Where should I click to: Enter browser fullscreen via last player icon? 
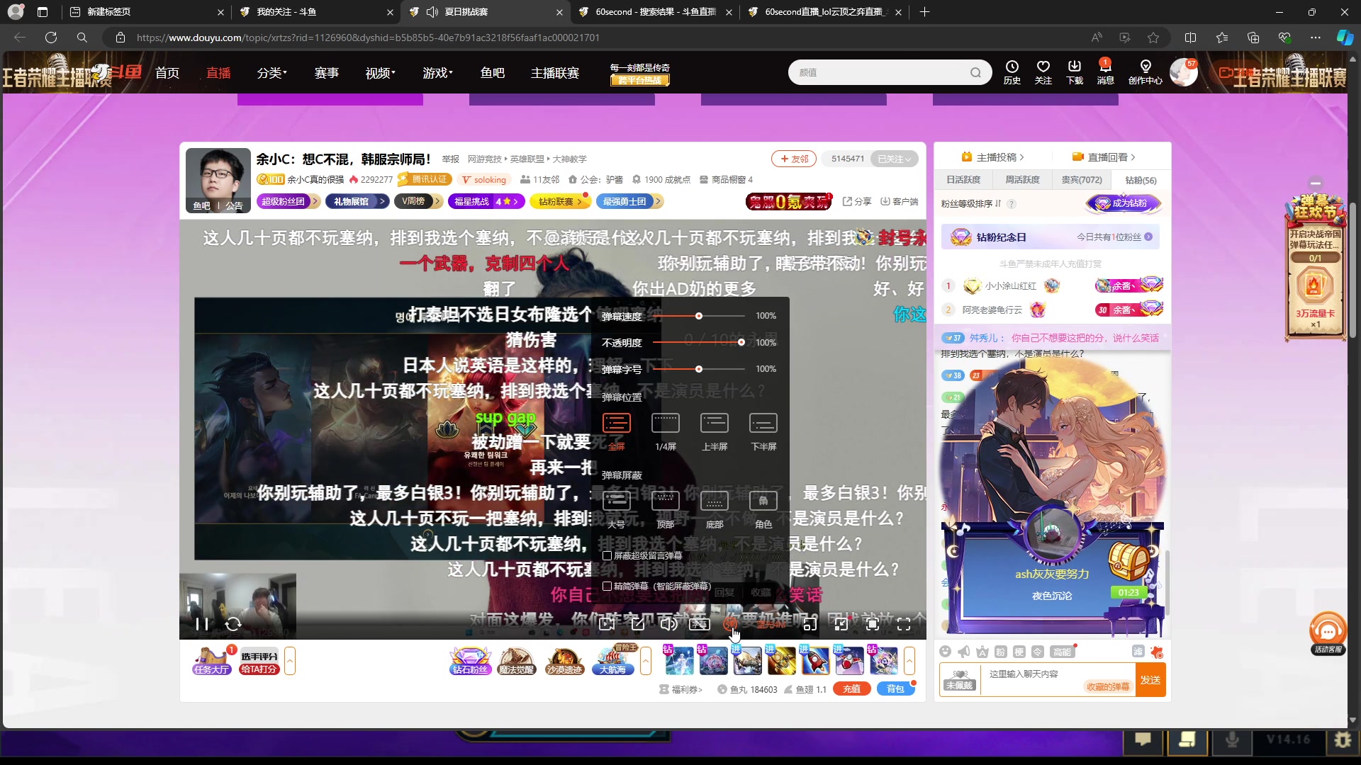coord(904,624)
